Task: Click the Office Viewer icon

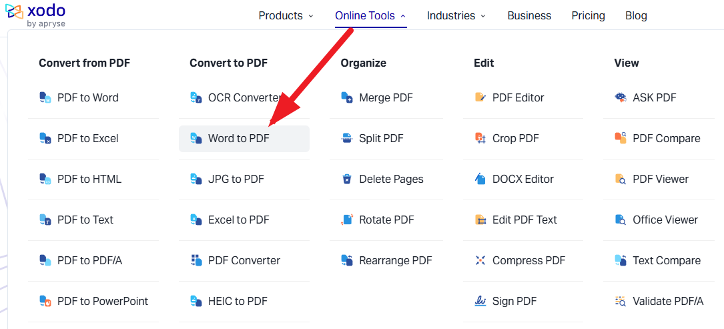Action: pos(621,220)
